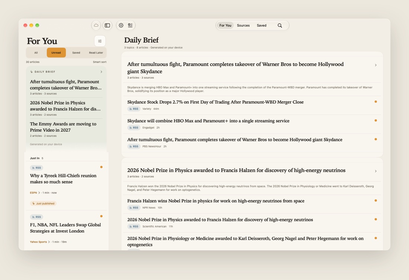This screenshot has height=280, width=409.
Task: Click the green zoom window button
Action: point(37,25)
